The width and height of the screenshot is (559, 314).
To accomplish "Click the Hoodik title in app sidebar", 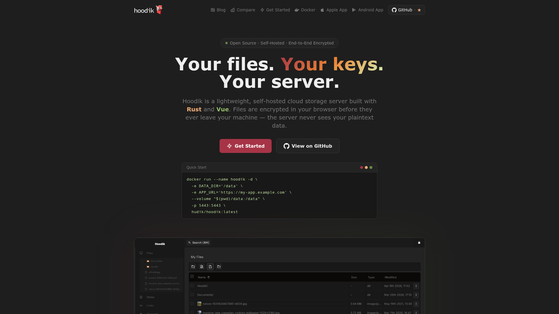I will pyautogui.click(x=160, y=244).
